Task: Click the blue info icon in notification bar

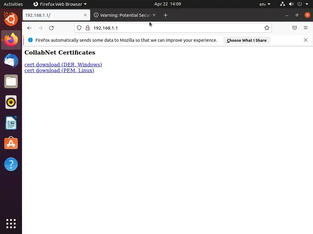Action: 30,40
